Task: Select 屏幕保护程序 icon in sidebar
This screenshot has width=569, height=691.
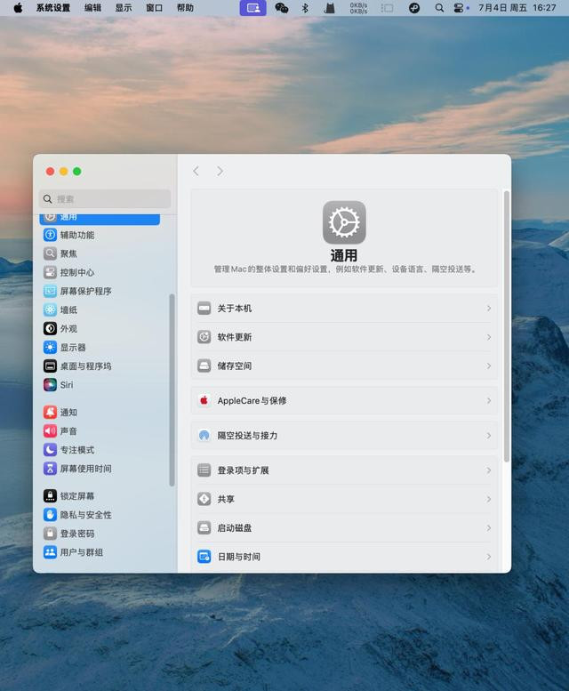Action: pos(50,291)
